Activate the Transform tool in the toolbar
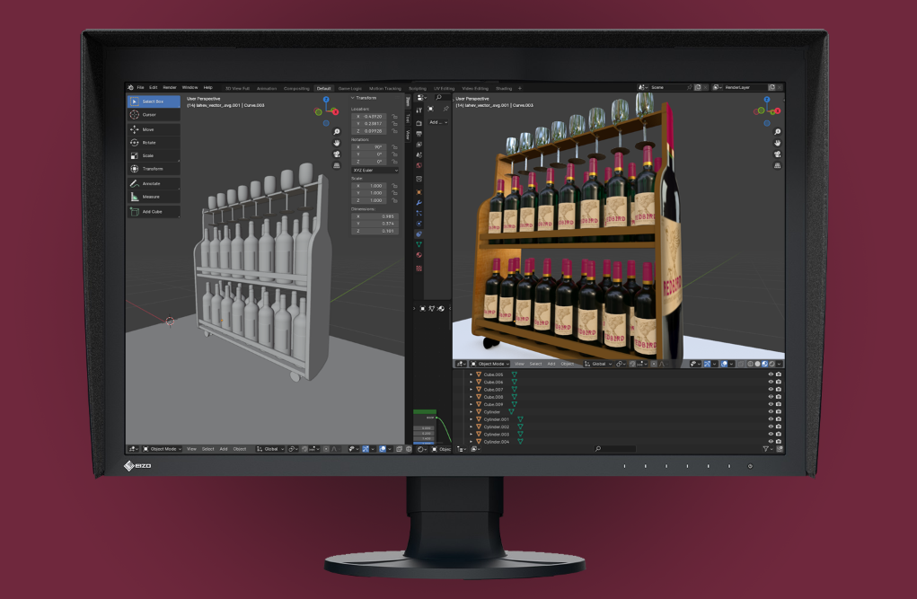The image size is (917, 599). tap(154, 169)
